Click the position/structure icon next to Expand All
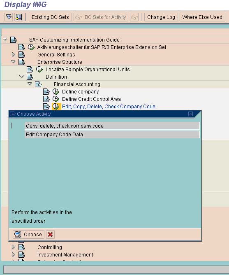The width and height of the screenshot is (229, 275). 19,17
